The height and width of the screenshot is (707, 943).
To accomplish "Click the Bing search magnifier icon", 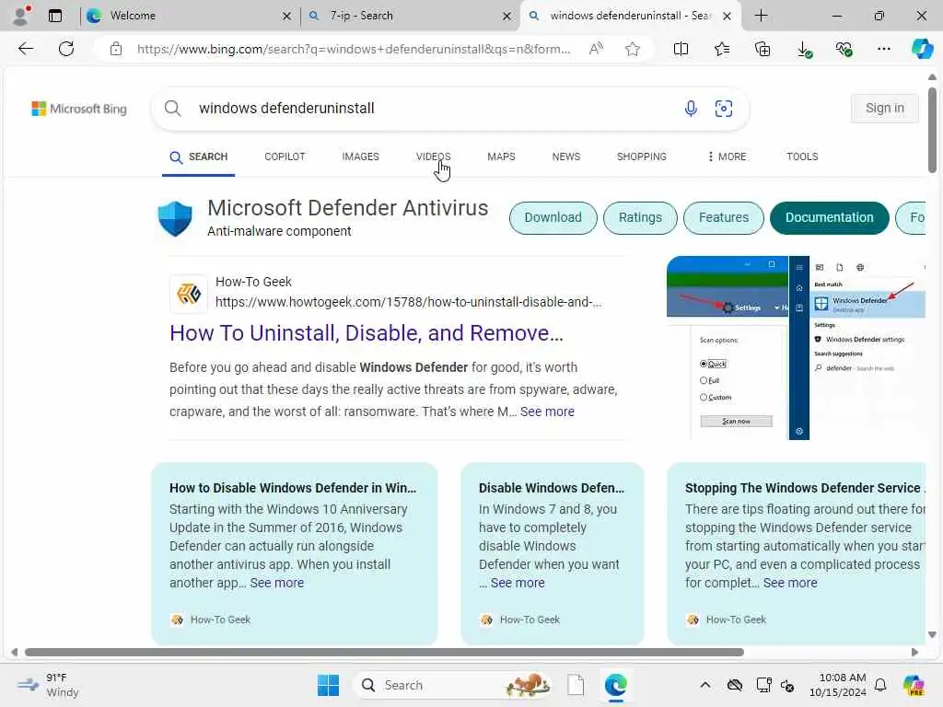I will click(172, 109).
